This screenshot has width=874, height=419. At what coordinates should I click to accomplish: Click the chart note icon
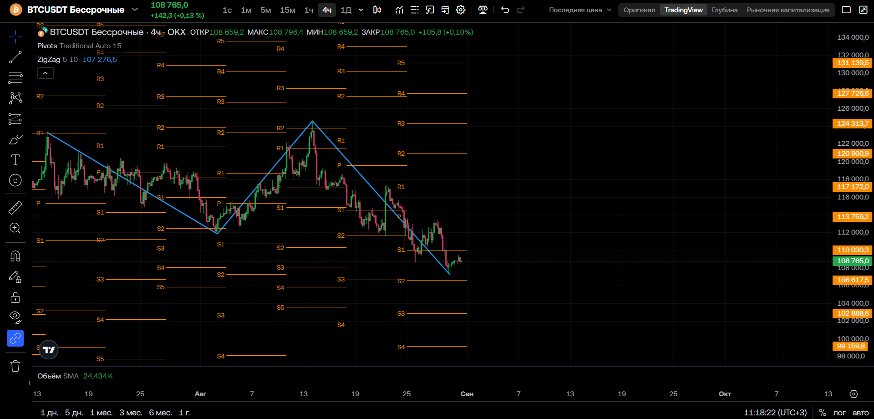click(430, 10)
